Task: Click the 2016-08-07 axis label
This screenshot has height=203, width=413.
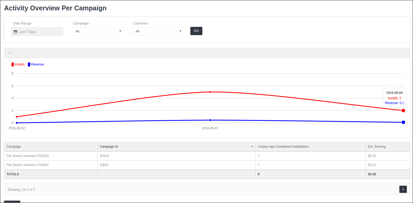Action: tap(210, 128)
